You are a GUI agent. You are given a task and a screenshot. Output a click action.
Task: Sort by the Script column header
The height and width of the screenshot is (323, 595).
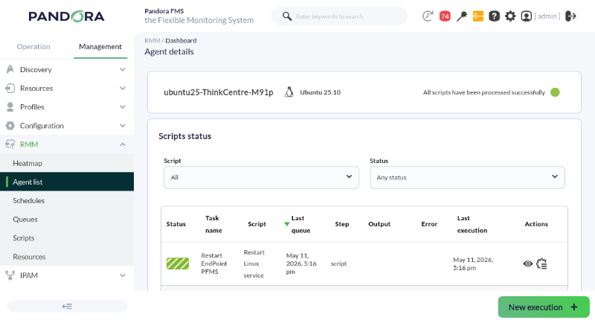[x=257, y=224]
